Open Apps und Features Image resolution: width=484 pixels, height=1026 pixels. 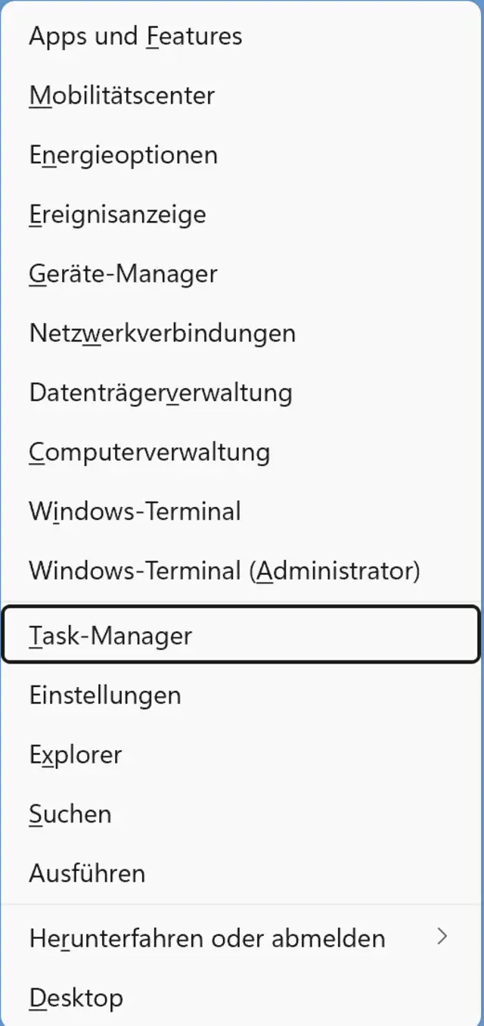pyautogui.click(x=135, y=36)
